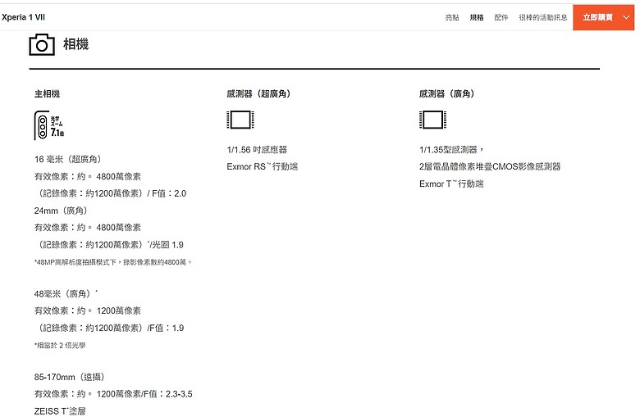
Task: Expand the dropdown arrow next to 立即購買
Action: tap(626, 17)
